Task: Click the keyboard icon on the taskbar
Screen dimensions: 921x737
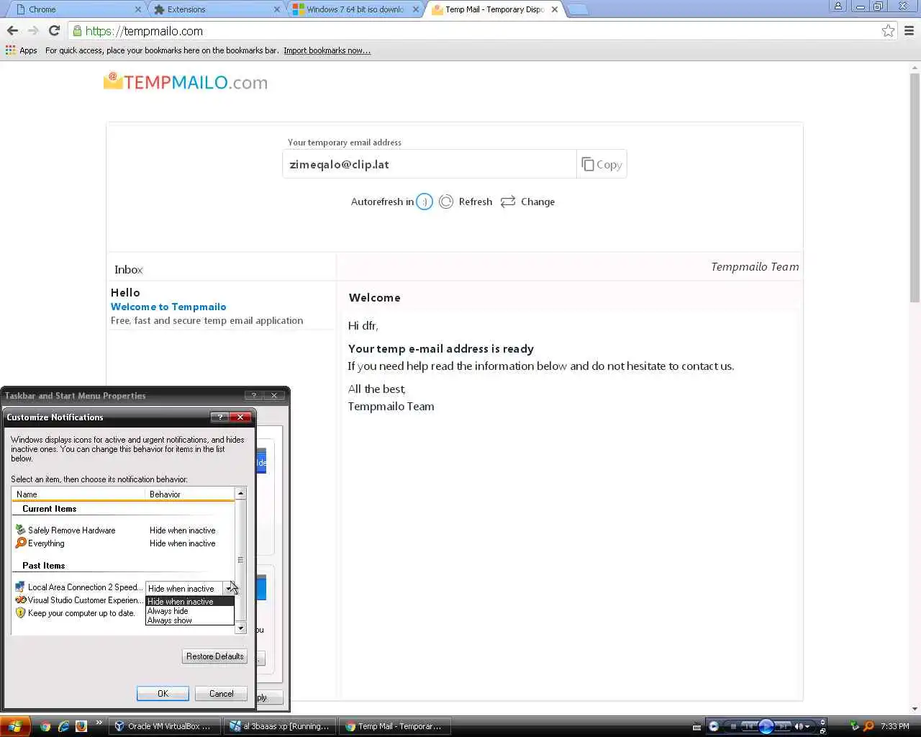Action: (697, 727)
